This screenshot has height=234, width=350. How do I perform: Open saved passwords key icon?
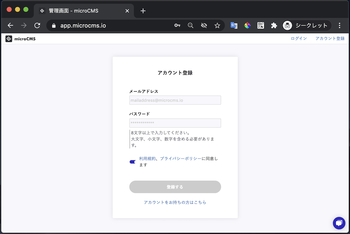[177, 25]
